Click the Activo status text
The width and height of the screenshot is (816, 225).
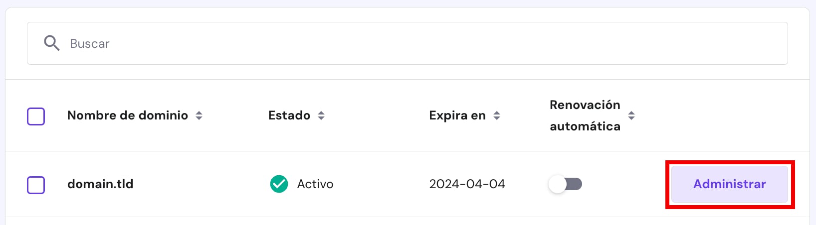tap(315, 184)
